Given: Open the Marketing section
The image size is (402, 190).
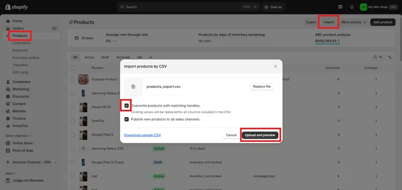Looking at the screenshot, I should click(x=21, y=89).
